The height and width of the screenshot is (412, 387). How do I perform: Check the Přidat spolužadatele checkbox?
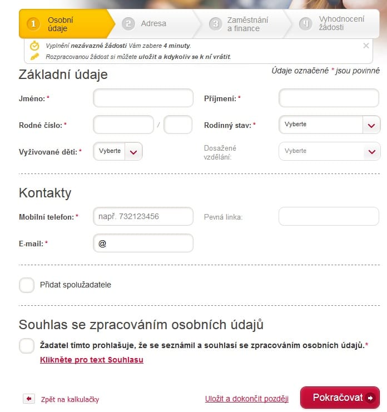coord(27,285)
